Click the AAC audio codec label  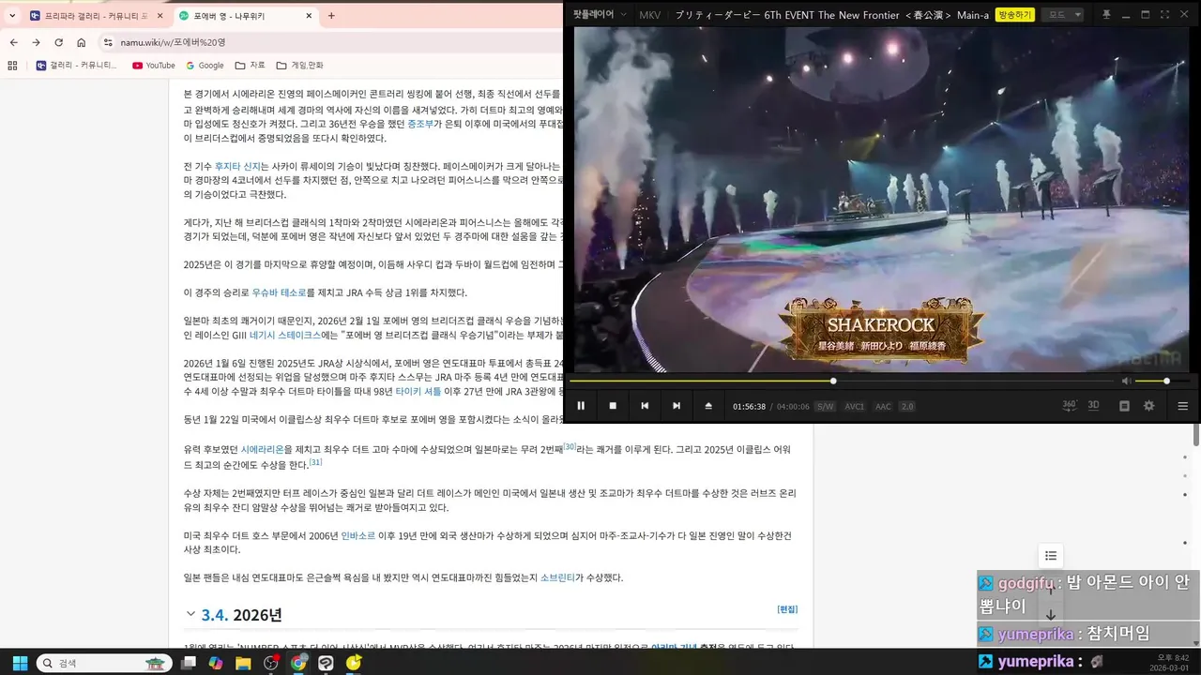883,407
